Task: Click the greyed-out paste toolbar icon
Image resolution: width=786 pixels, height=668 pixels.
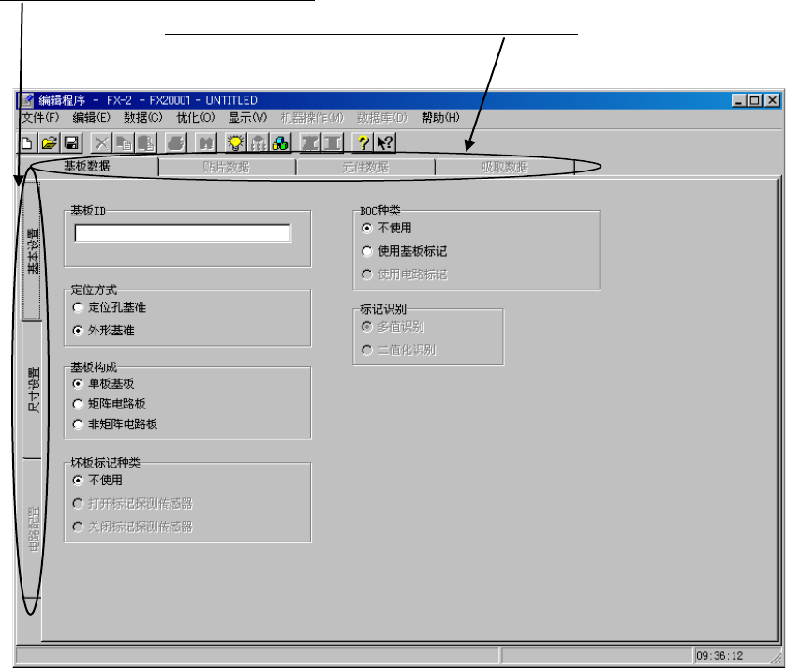Action: [146, 143]
